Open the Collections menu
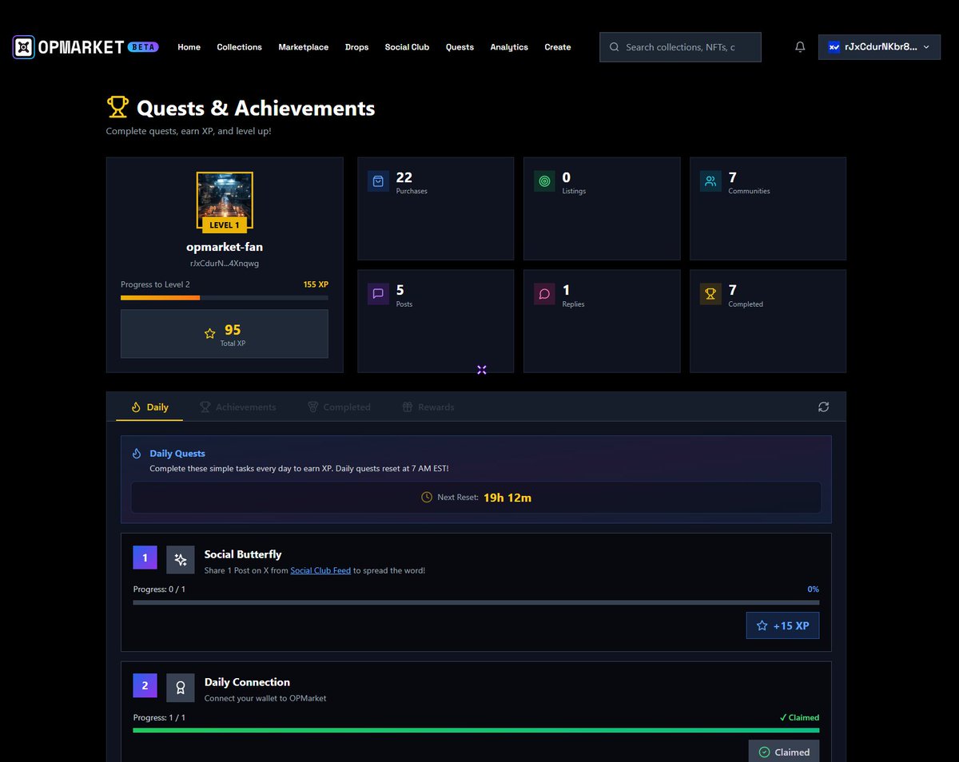 pyautogui.click(x=240, y=47)
